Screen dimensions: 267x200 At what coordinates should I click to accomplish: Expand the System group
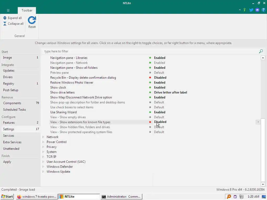tap(43, 152)
